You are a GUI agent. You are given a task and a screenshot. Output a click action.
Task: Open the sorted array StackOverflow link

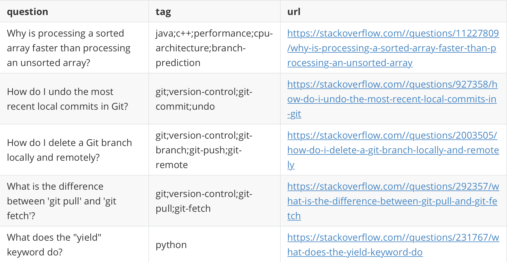(391, 48)
